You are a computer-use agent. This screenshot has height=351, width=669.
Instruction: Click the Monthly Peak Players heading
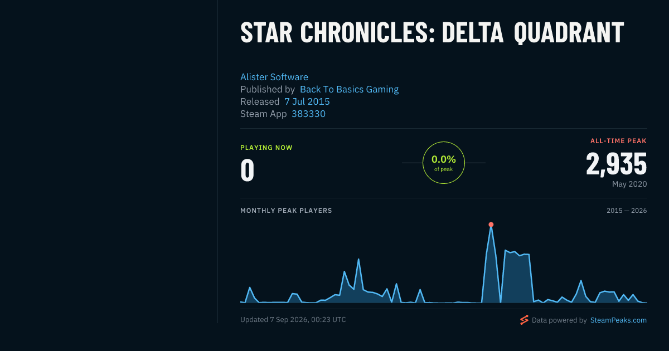coord(286,211)
